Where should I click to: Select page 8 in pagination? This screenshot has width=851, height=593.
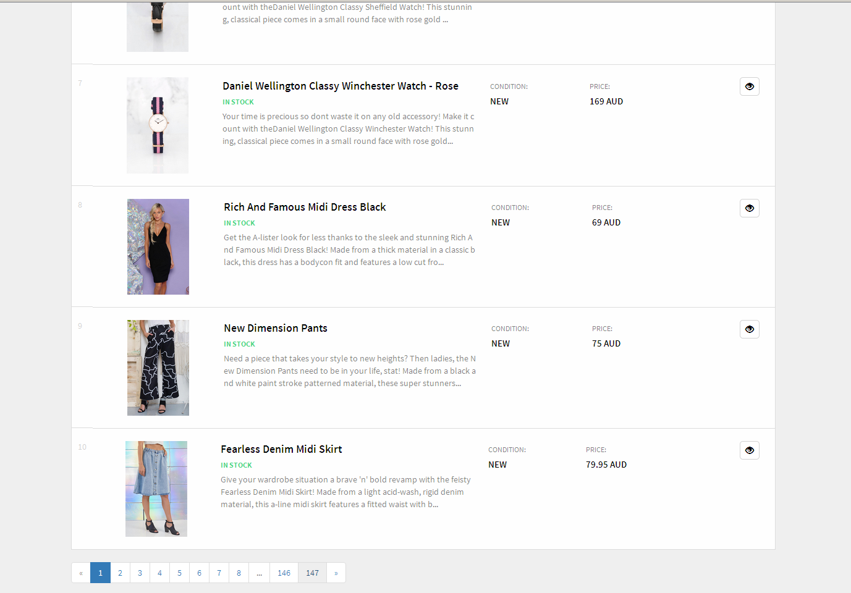(239, 573)
